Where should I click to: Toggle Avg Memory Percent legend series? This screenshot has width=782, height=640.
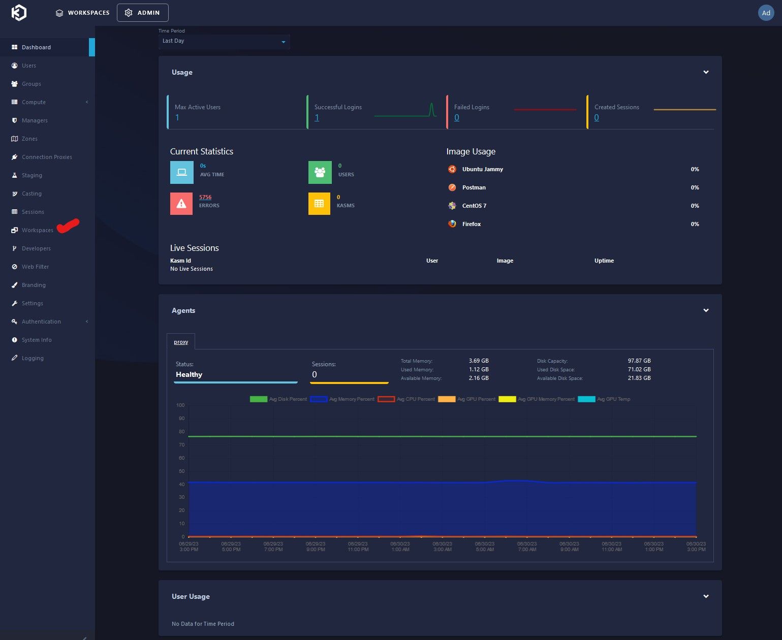click(342, 399)
